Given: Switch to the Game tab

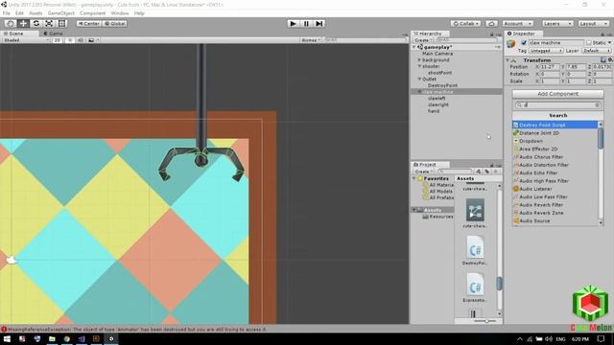Looking at the screenshot, I should click(53, 34).
